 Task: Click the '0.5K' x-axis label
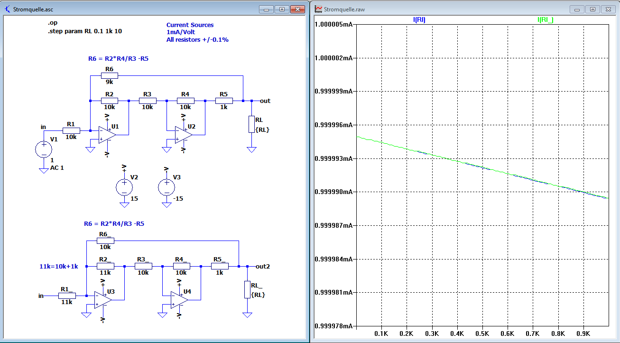[x=482, y=334]
